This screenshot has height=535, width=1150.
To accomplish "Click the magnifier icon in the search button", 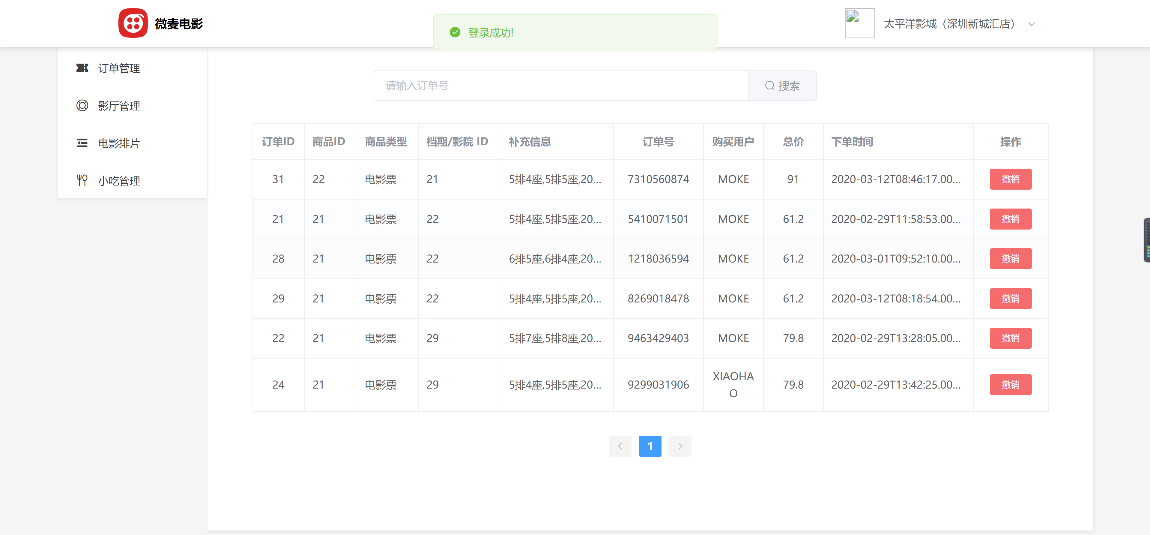I will pyautogui.click(x=769, y=86).
